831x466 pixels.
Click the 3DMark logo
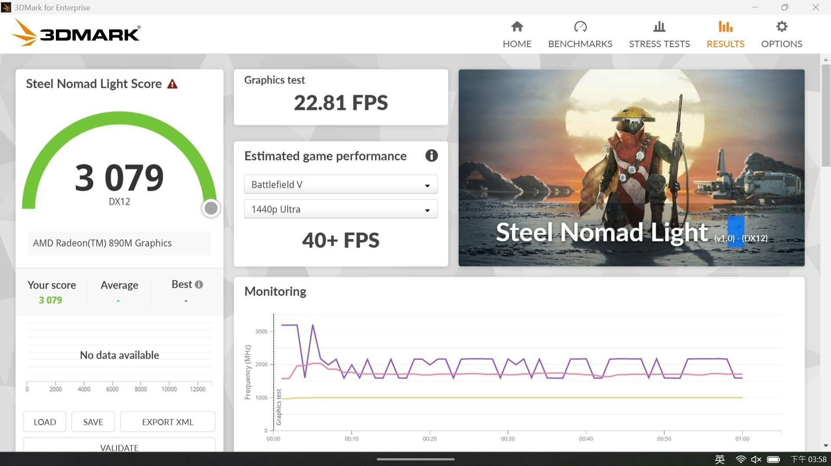(76, 33)
